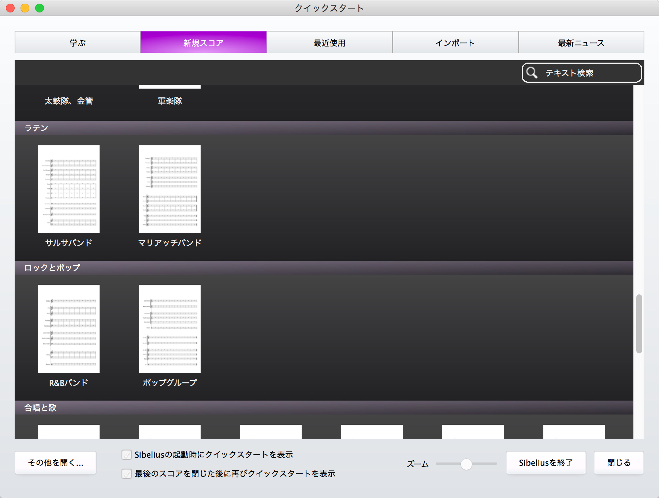659x498 pixels.
Task: Choose the R&Bバンド template thumbnail
Action: [69, 329]
